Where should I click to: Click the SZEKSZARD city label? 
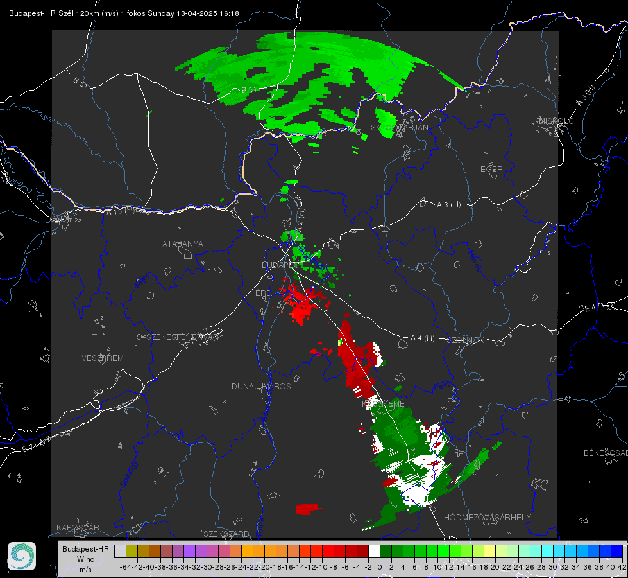click(x=226, y=534)
